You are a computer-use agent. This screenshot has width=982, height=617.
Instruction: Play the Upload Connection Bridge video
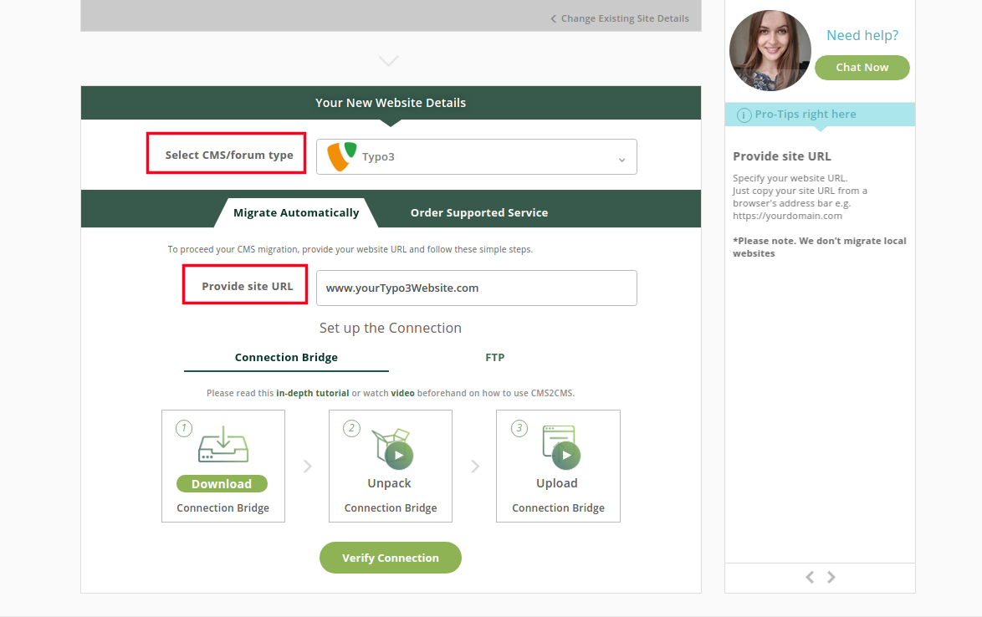[566, 455]
